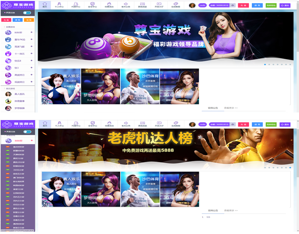This screenshot has height=234, width=299.
Task: Open 安全中心 shield icon in upper navbar
Action: 92,4
